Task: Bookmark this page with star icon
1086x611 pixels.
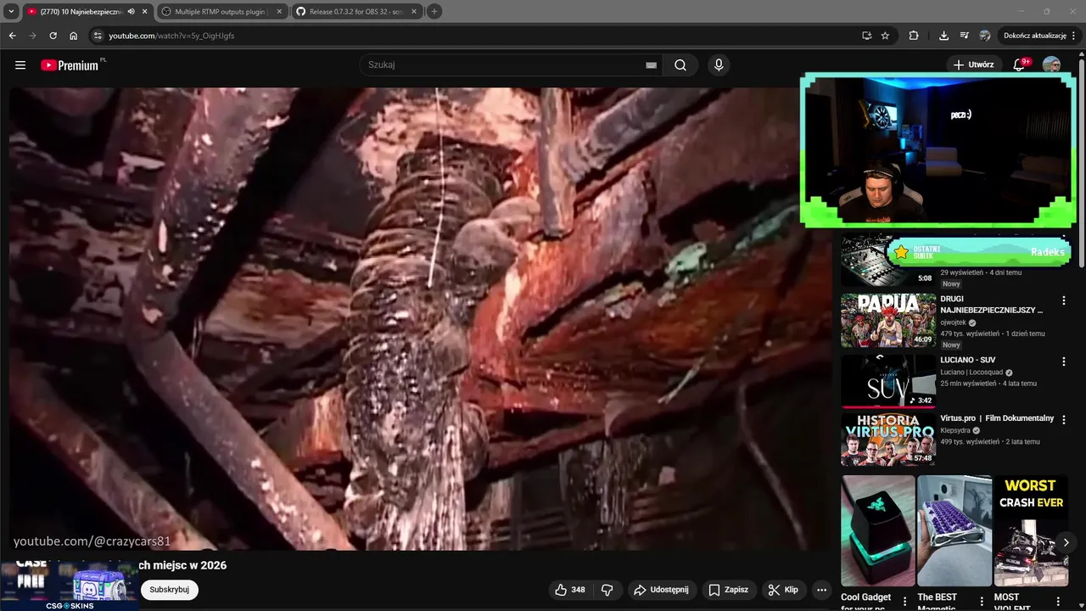Action: pos(885,36)
